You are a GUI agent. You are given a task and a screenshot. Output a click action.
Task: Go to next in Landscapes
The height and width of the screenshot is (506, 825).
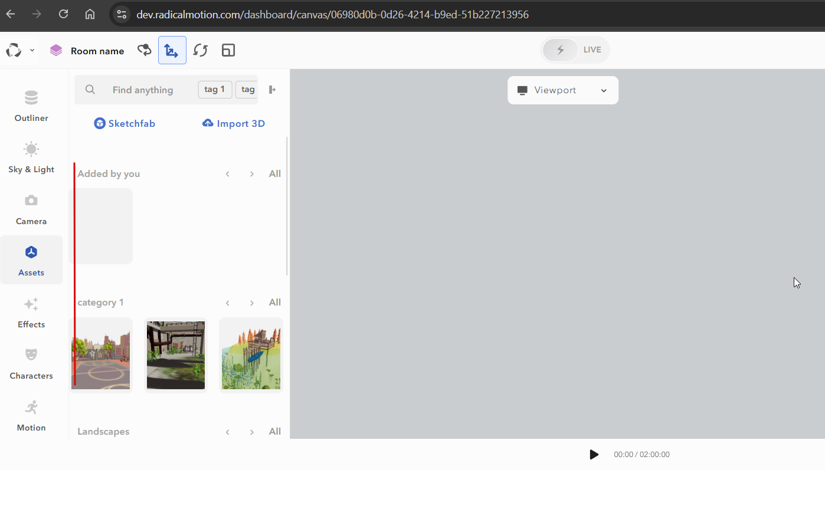pos(252,432)
